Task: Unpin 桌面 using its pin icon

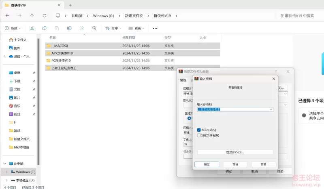Action: 34,73
